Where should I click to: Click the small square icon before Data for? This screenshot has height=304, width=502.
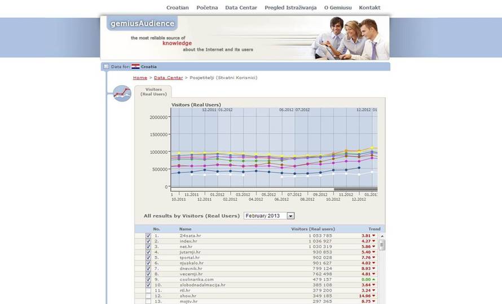(x=105, y=67)
